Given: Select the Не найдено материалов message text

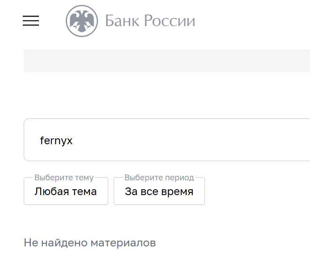Looking at the screenshot, I should [x=89, y=243].
